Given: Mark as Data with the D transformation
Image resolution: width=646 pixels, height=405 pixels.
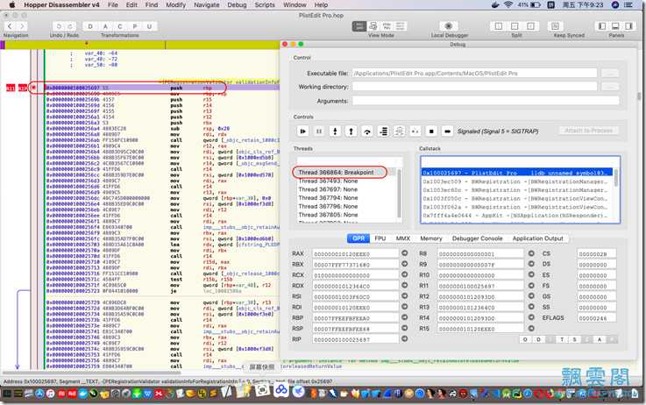Looking at the screenshot, I should pos(90,26).
